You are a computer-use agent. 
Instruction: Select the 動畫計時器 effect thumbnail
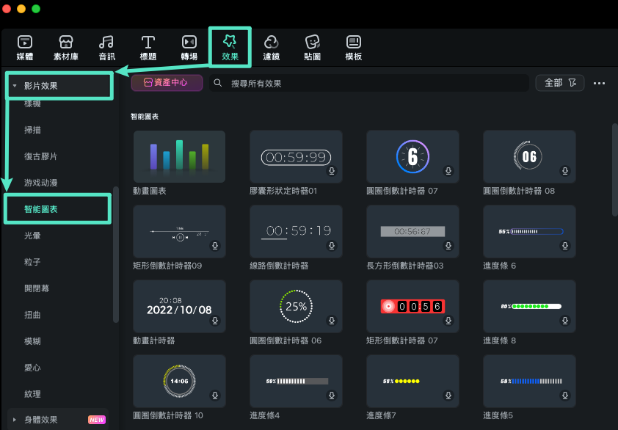click(178, 305)
